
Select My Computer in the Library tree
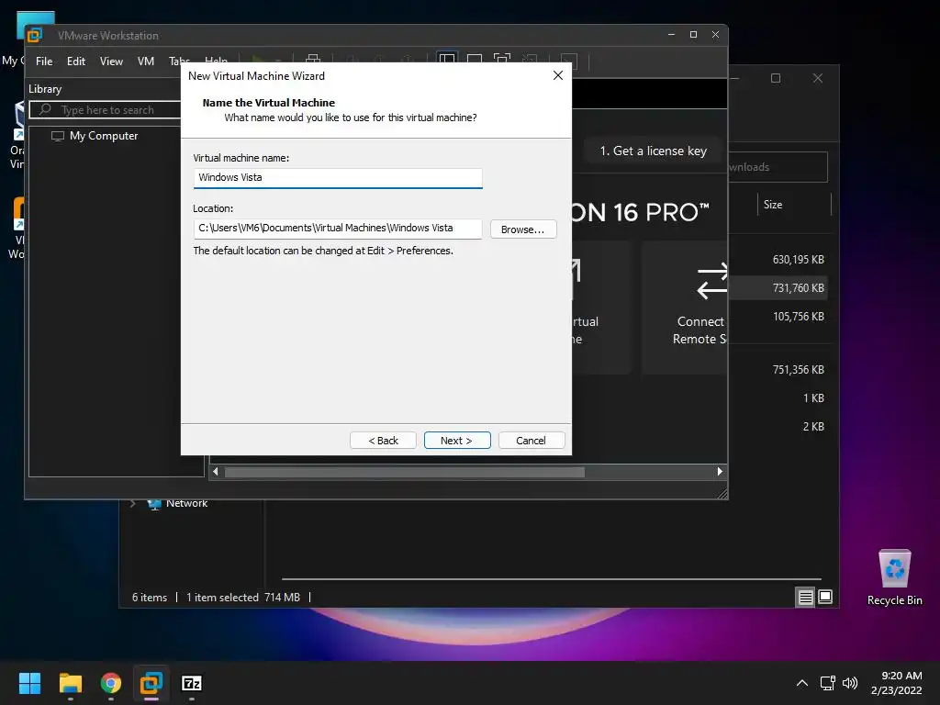point(103,136)
